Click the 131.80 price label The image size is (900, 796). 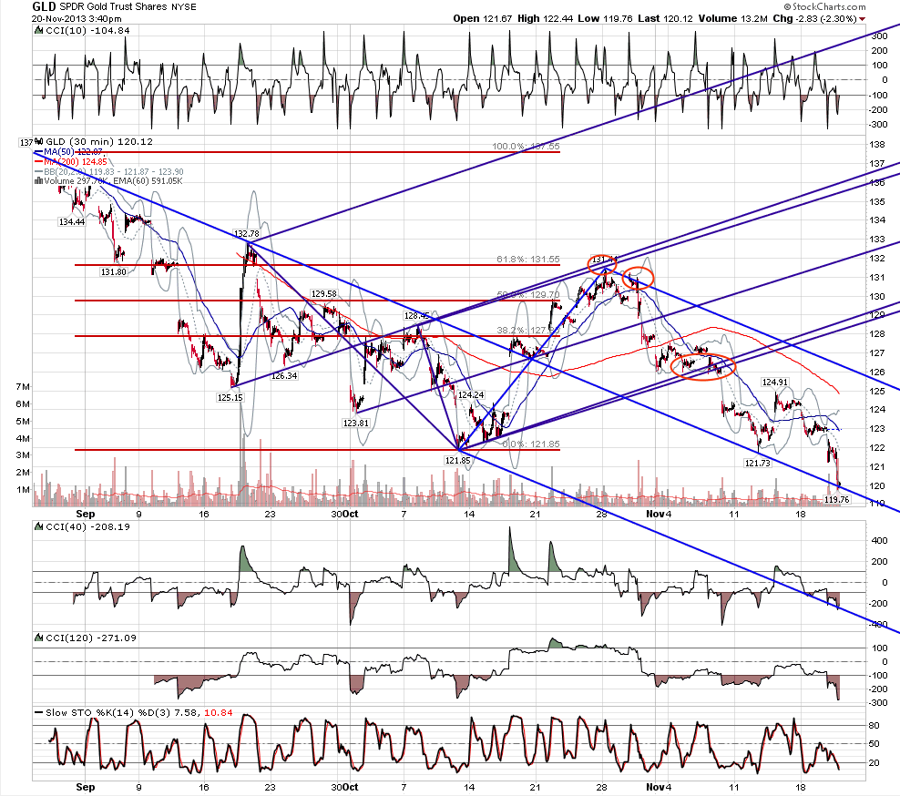pos(114,271)
